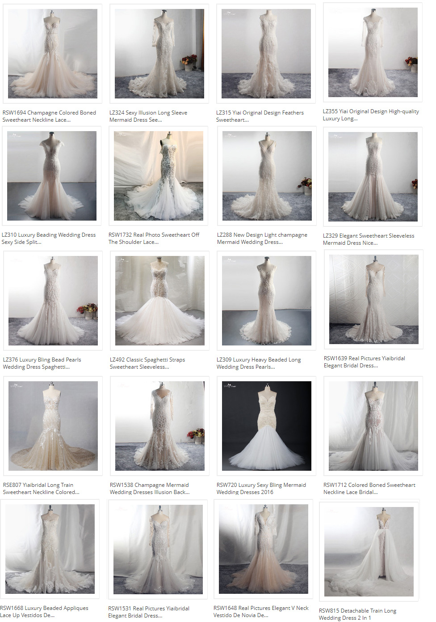The image size is (436, 622).
Task: Select the RSW1538 Champagne Mermaid dress photo
Action: click(160, 426)
